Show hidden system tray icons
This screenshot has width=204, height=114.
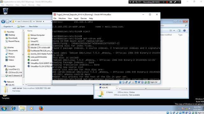coord(179,108)
